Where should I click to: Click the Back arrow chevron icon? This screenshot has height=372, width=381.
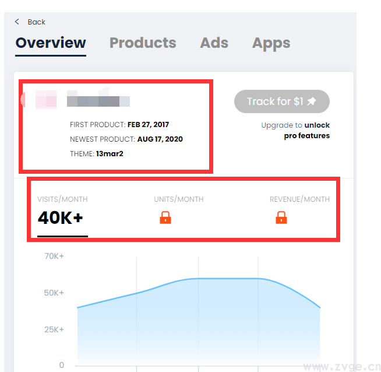click(17, 22)
